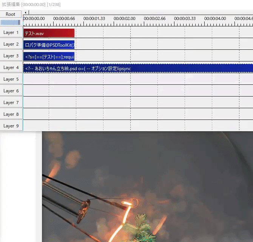Toggle visibility of Layer 5
253x242 pixels.
click(x=11, y=79)
